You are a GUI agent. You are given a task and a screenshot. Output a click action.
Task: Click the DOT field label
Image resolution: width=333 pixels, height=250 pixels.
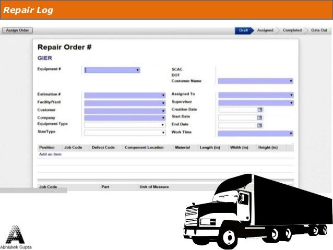coord(175,75)
